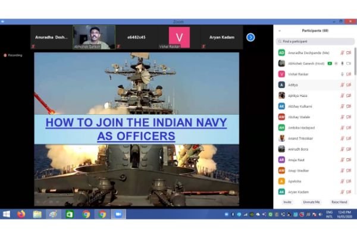Click muted mic icon on e6482c45 video tile

pos(118,46)
